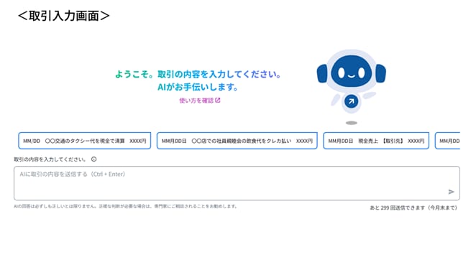Select the 現金売上【取引先】 example chip
The image size is (471, 265).
click(x=376, y=141)
